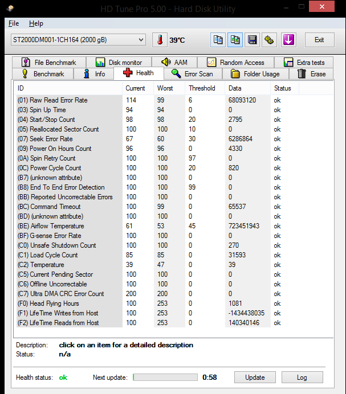346x394 pixels.
Task: Select LifeTime Reads from Host row
Action: 157,323
